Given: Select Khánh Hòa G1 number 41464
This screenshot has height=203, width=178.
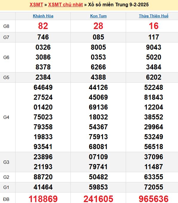Looking at the screenshot, I should (43, 187).
